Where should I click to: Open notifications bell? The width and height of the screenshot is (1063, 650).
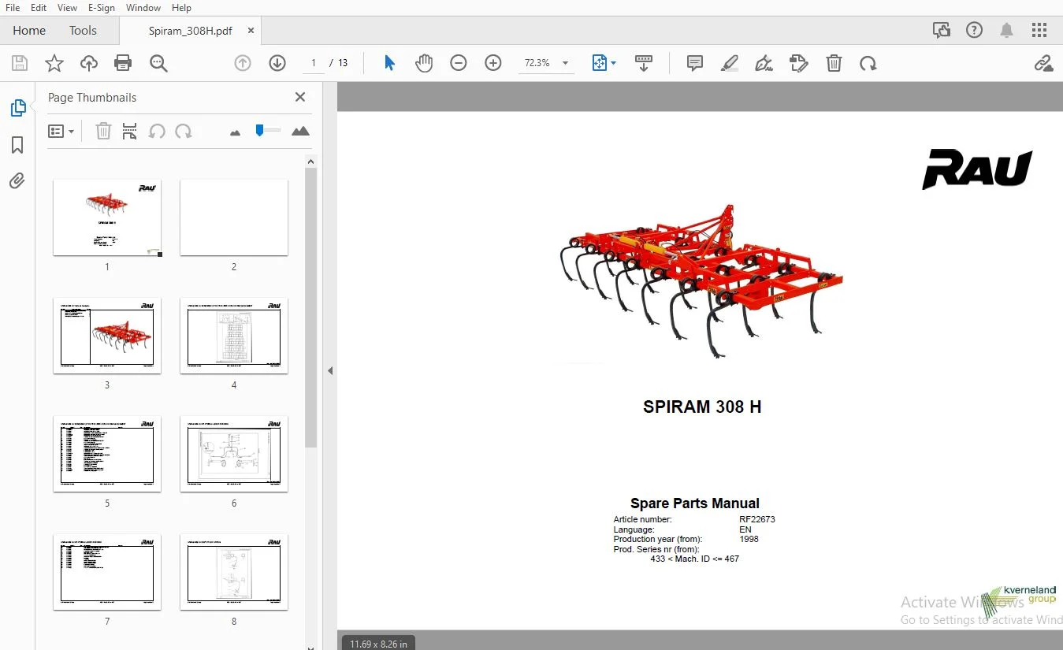(1007, 30)
